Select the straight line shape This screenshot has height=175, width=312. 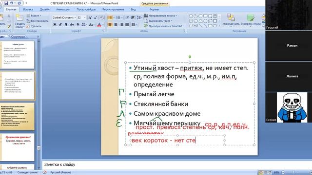click(200, 26)
